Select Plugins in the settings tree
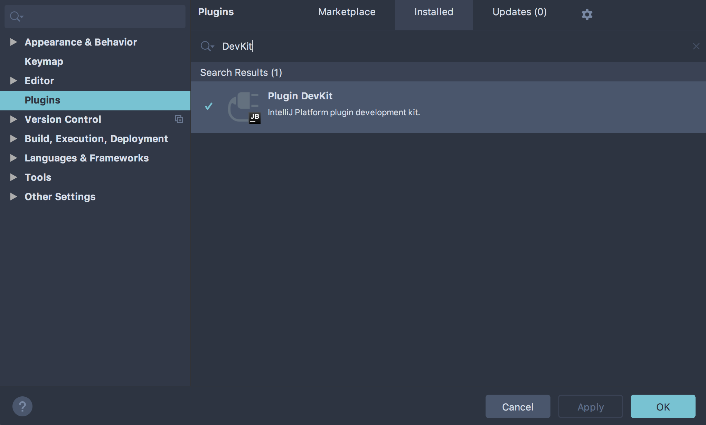 (95, 100)
